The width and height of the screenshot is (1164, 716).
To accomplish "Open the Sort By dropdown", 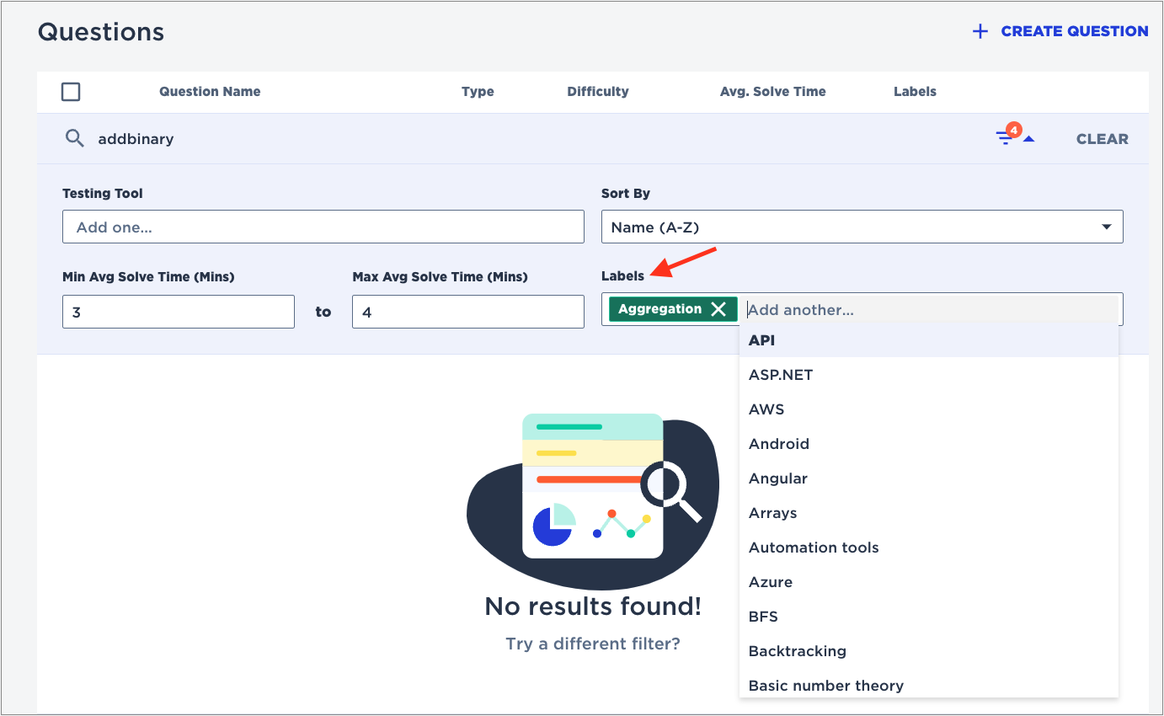I will tap(862, 226).
